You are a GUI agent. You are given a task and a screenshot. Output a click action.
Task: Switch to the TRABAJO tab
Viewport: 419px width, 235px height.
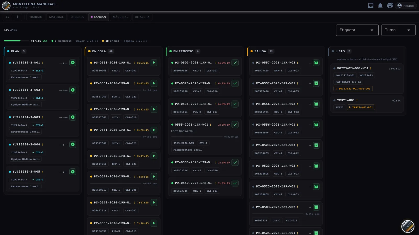pos(36,17)
